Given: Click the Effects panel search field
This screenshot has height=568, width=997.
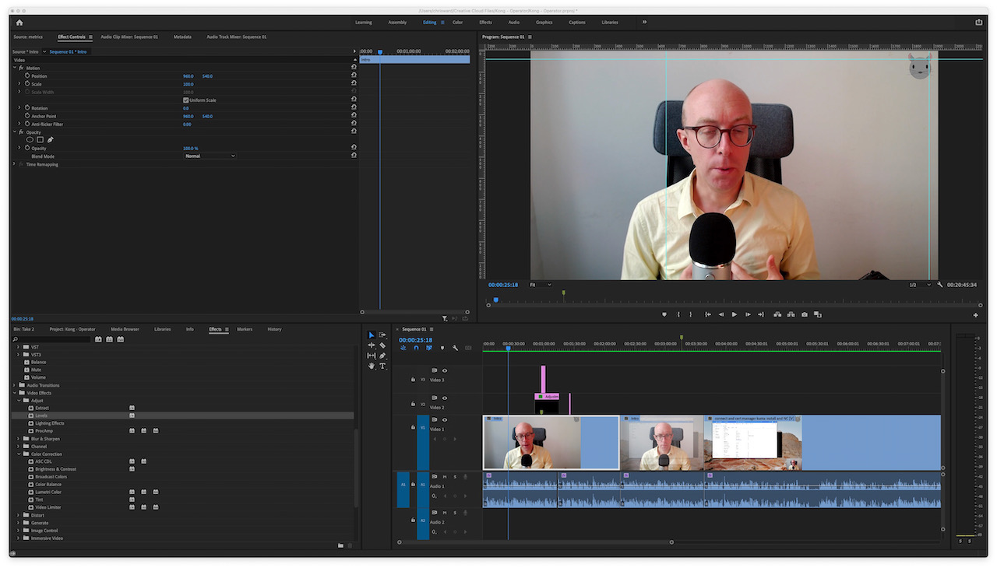Looking at the screenshot, I should 51,339.
